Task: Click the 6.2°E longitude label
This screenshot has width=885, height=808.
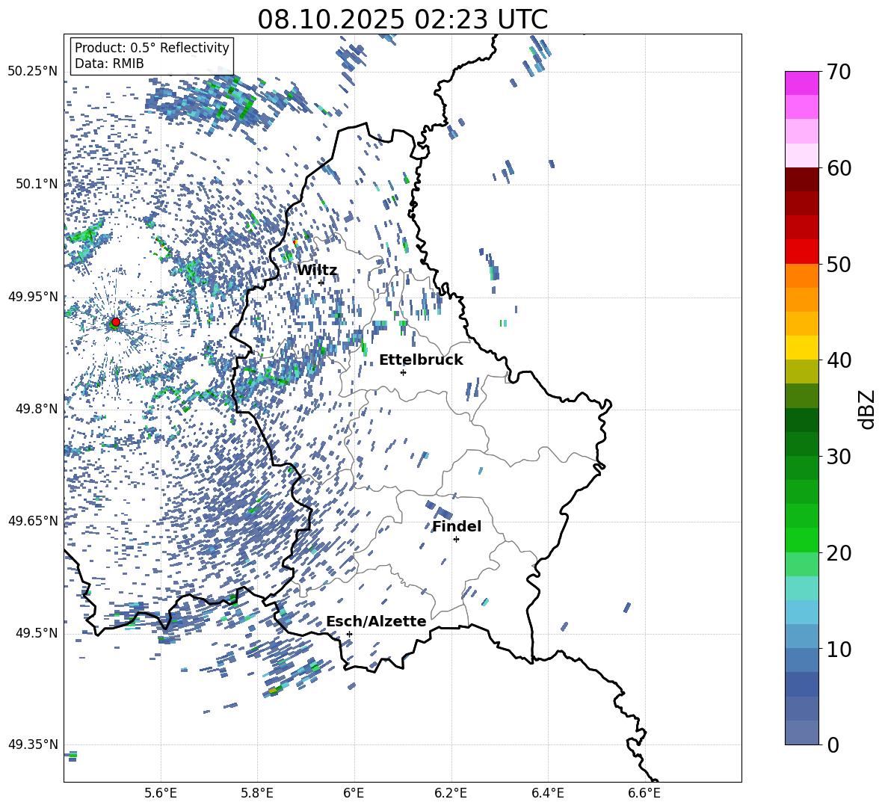Action: tap(451, 793)
